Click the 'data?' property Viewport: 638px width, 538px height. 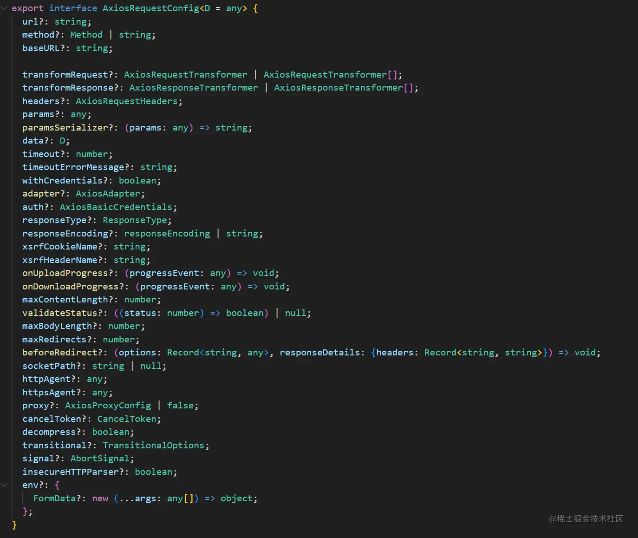[x=35, y=141]
